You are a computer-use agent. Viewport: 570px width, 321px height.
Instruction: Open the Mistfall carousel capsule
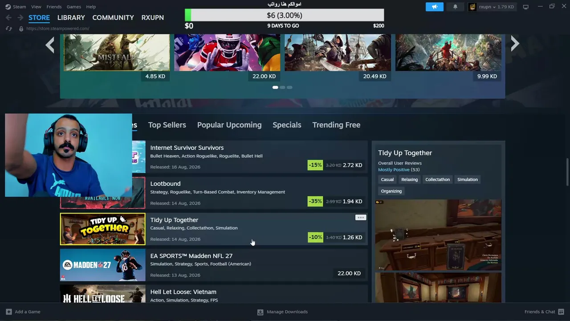click(117, 53)
